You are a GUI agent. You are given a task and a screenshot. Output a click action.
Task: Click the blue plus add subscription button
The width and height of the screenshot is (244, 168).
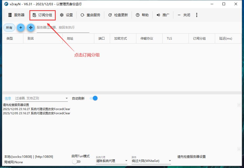tap(20, 28)
